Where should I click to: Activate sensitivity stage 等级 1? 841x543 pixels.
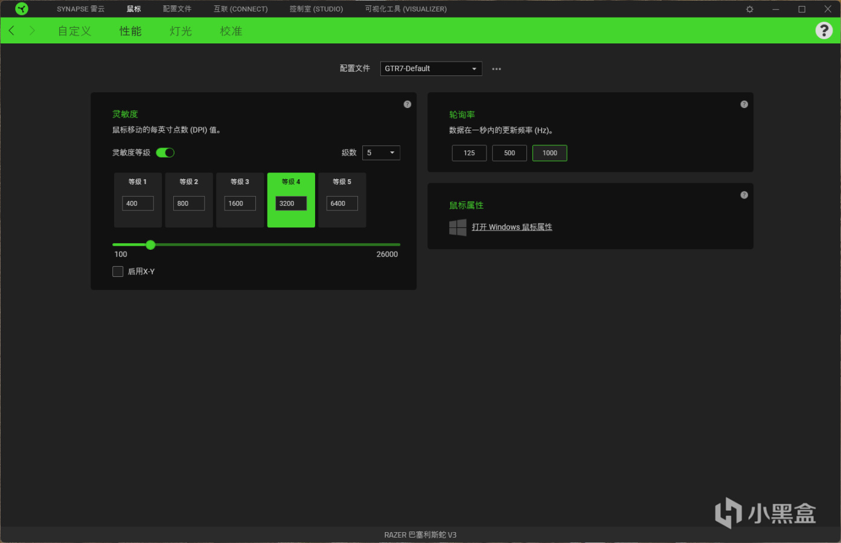(138, 200)
